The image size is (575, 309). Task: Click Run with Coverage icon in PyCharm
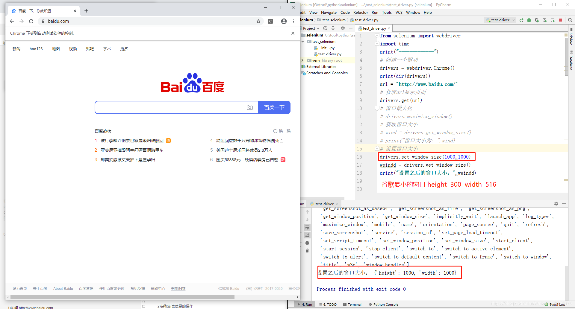(x=537, y=20)
